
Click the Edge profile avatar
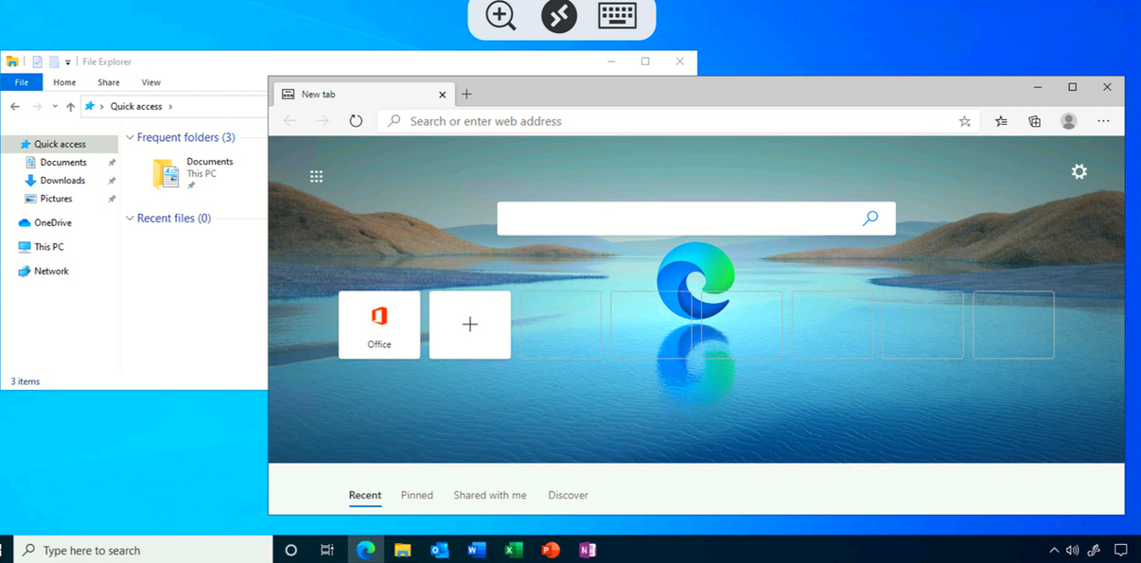(1068, 121)
